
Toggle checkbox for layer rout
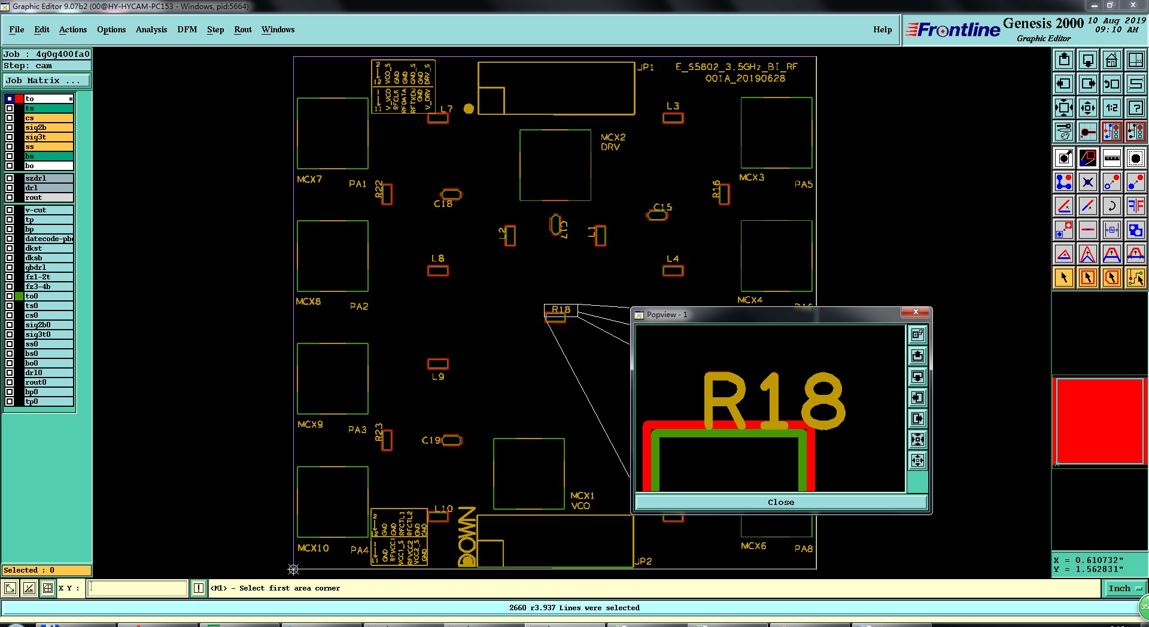tap(10, 197)
